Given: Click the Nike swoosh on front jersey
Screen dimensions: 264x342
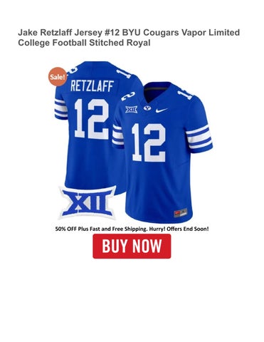Looking at the screenshot, I should pyautogui.click(x=162, y=110).
